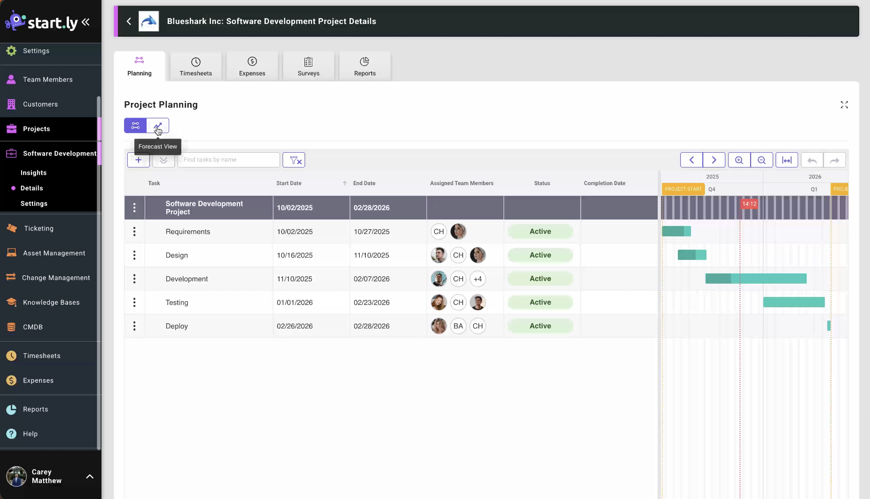Switch to Forecast View
The width and height of the screenshot is (870, 499).
point(158,125)
